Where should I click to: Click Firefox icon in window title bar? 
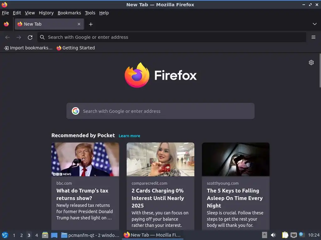4,4
